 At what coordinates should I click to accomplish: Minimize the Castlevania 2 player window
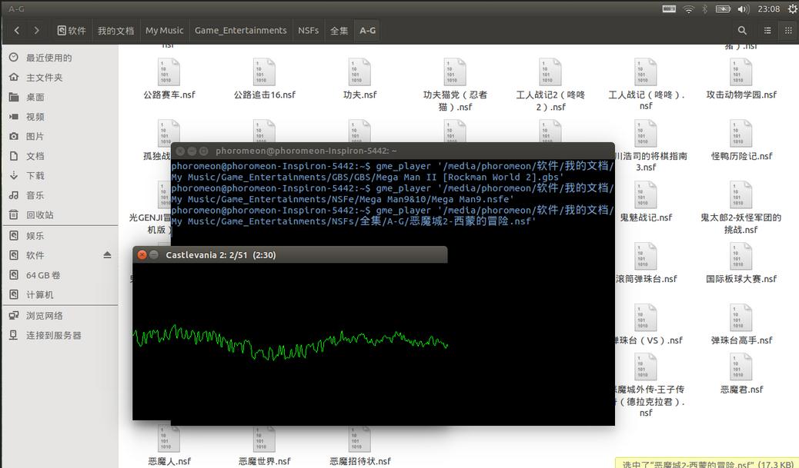154,255
